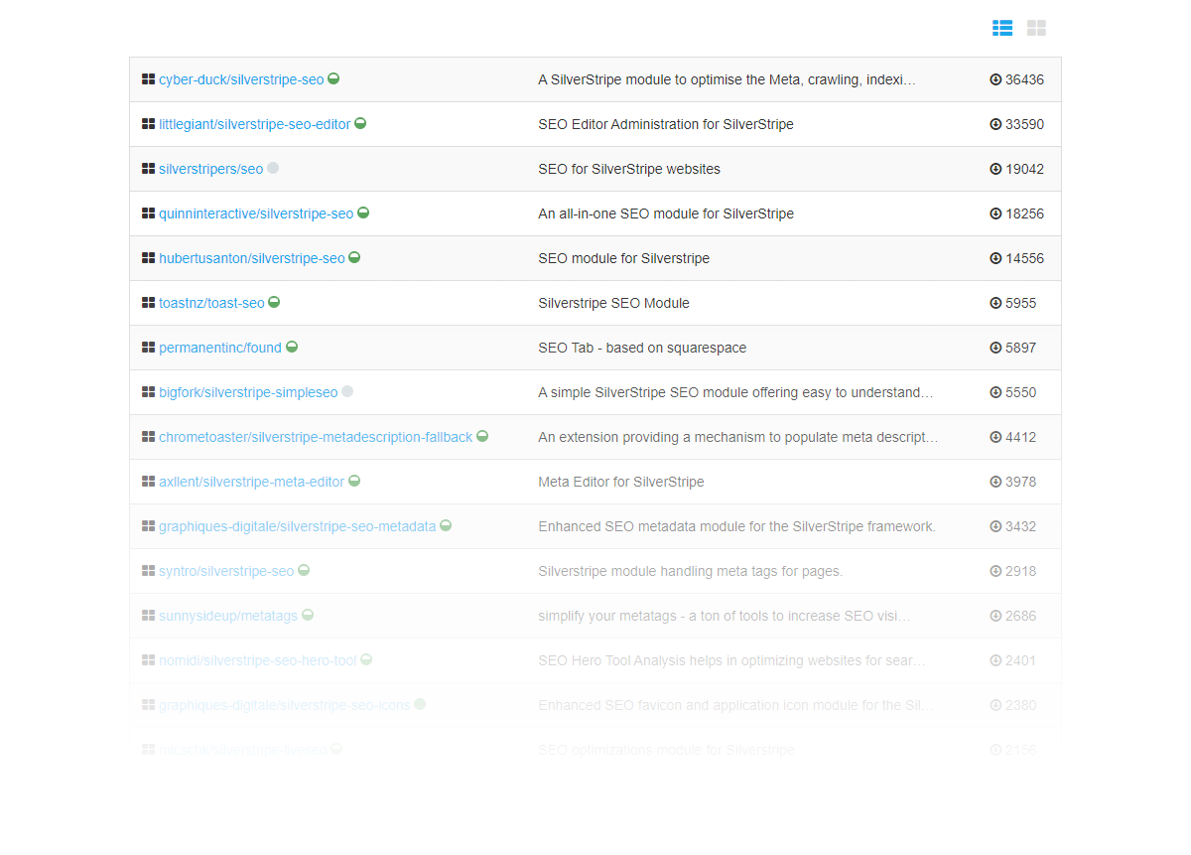Click green status badge for littlegiant/silverstripe-seo-editor

click(360, 123)
